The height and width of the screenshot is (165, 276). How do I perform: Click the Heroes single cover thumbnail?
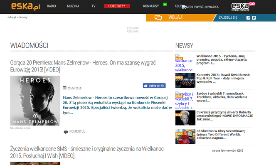[35, 101]
